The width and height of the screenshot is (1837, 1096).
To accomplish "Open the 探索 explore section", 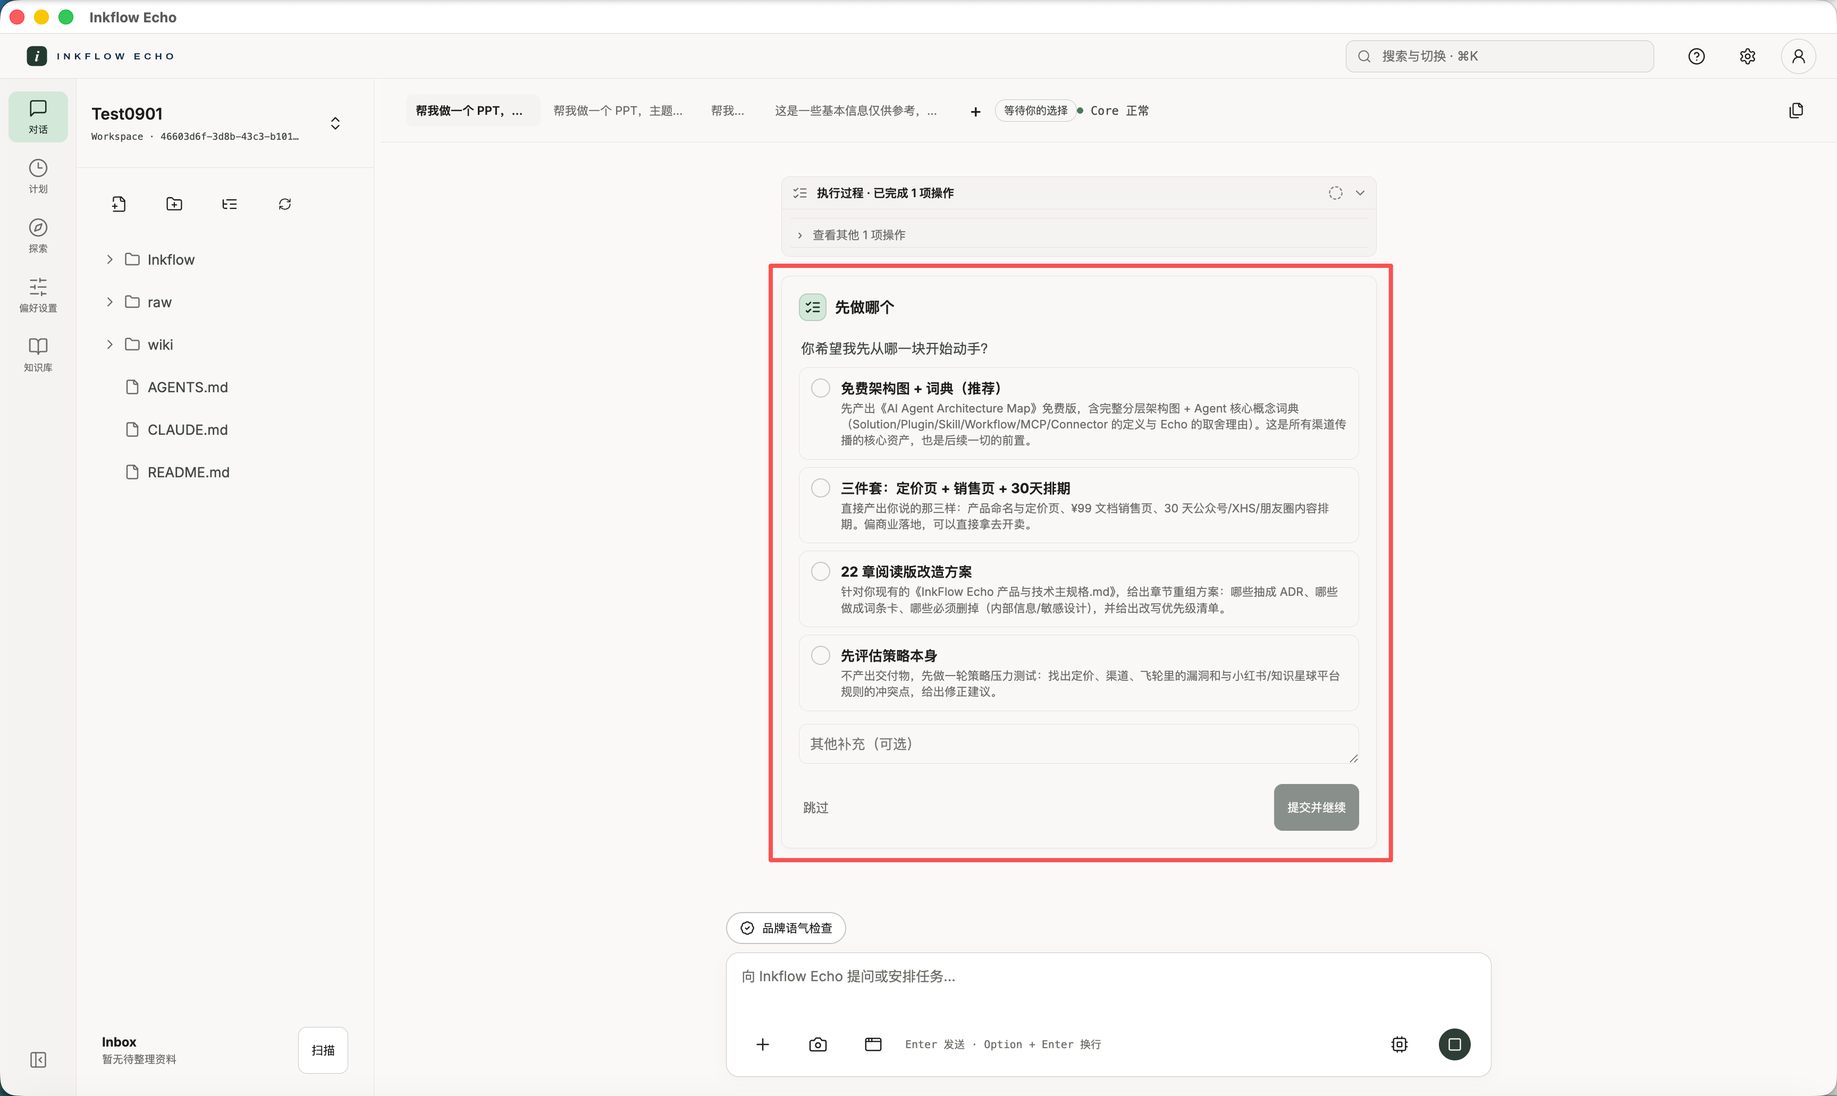I will pyautogui.click(x=38, y=235).
